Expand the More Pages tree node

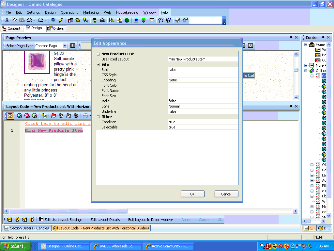click(x=306, y=65)
